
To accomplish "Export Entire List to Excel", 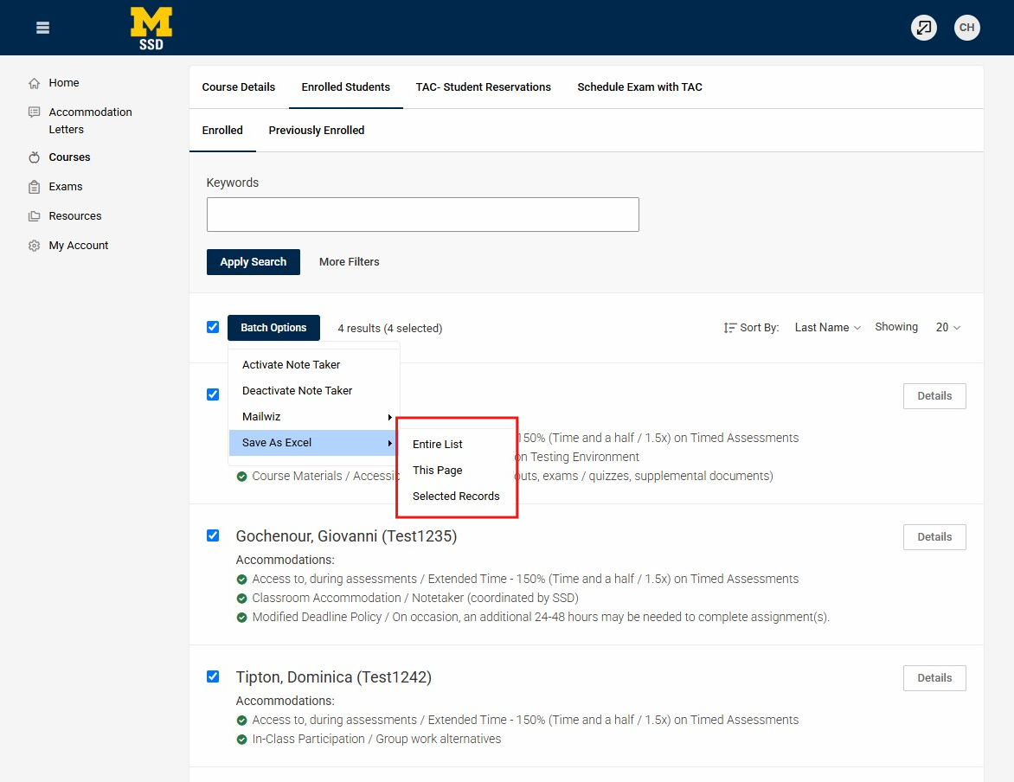I will click(437, 445).
